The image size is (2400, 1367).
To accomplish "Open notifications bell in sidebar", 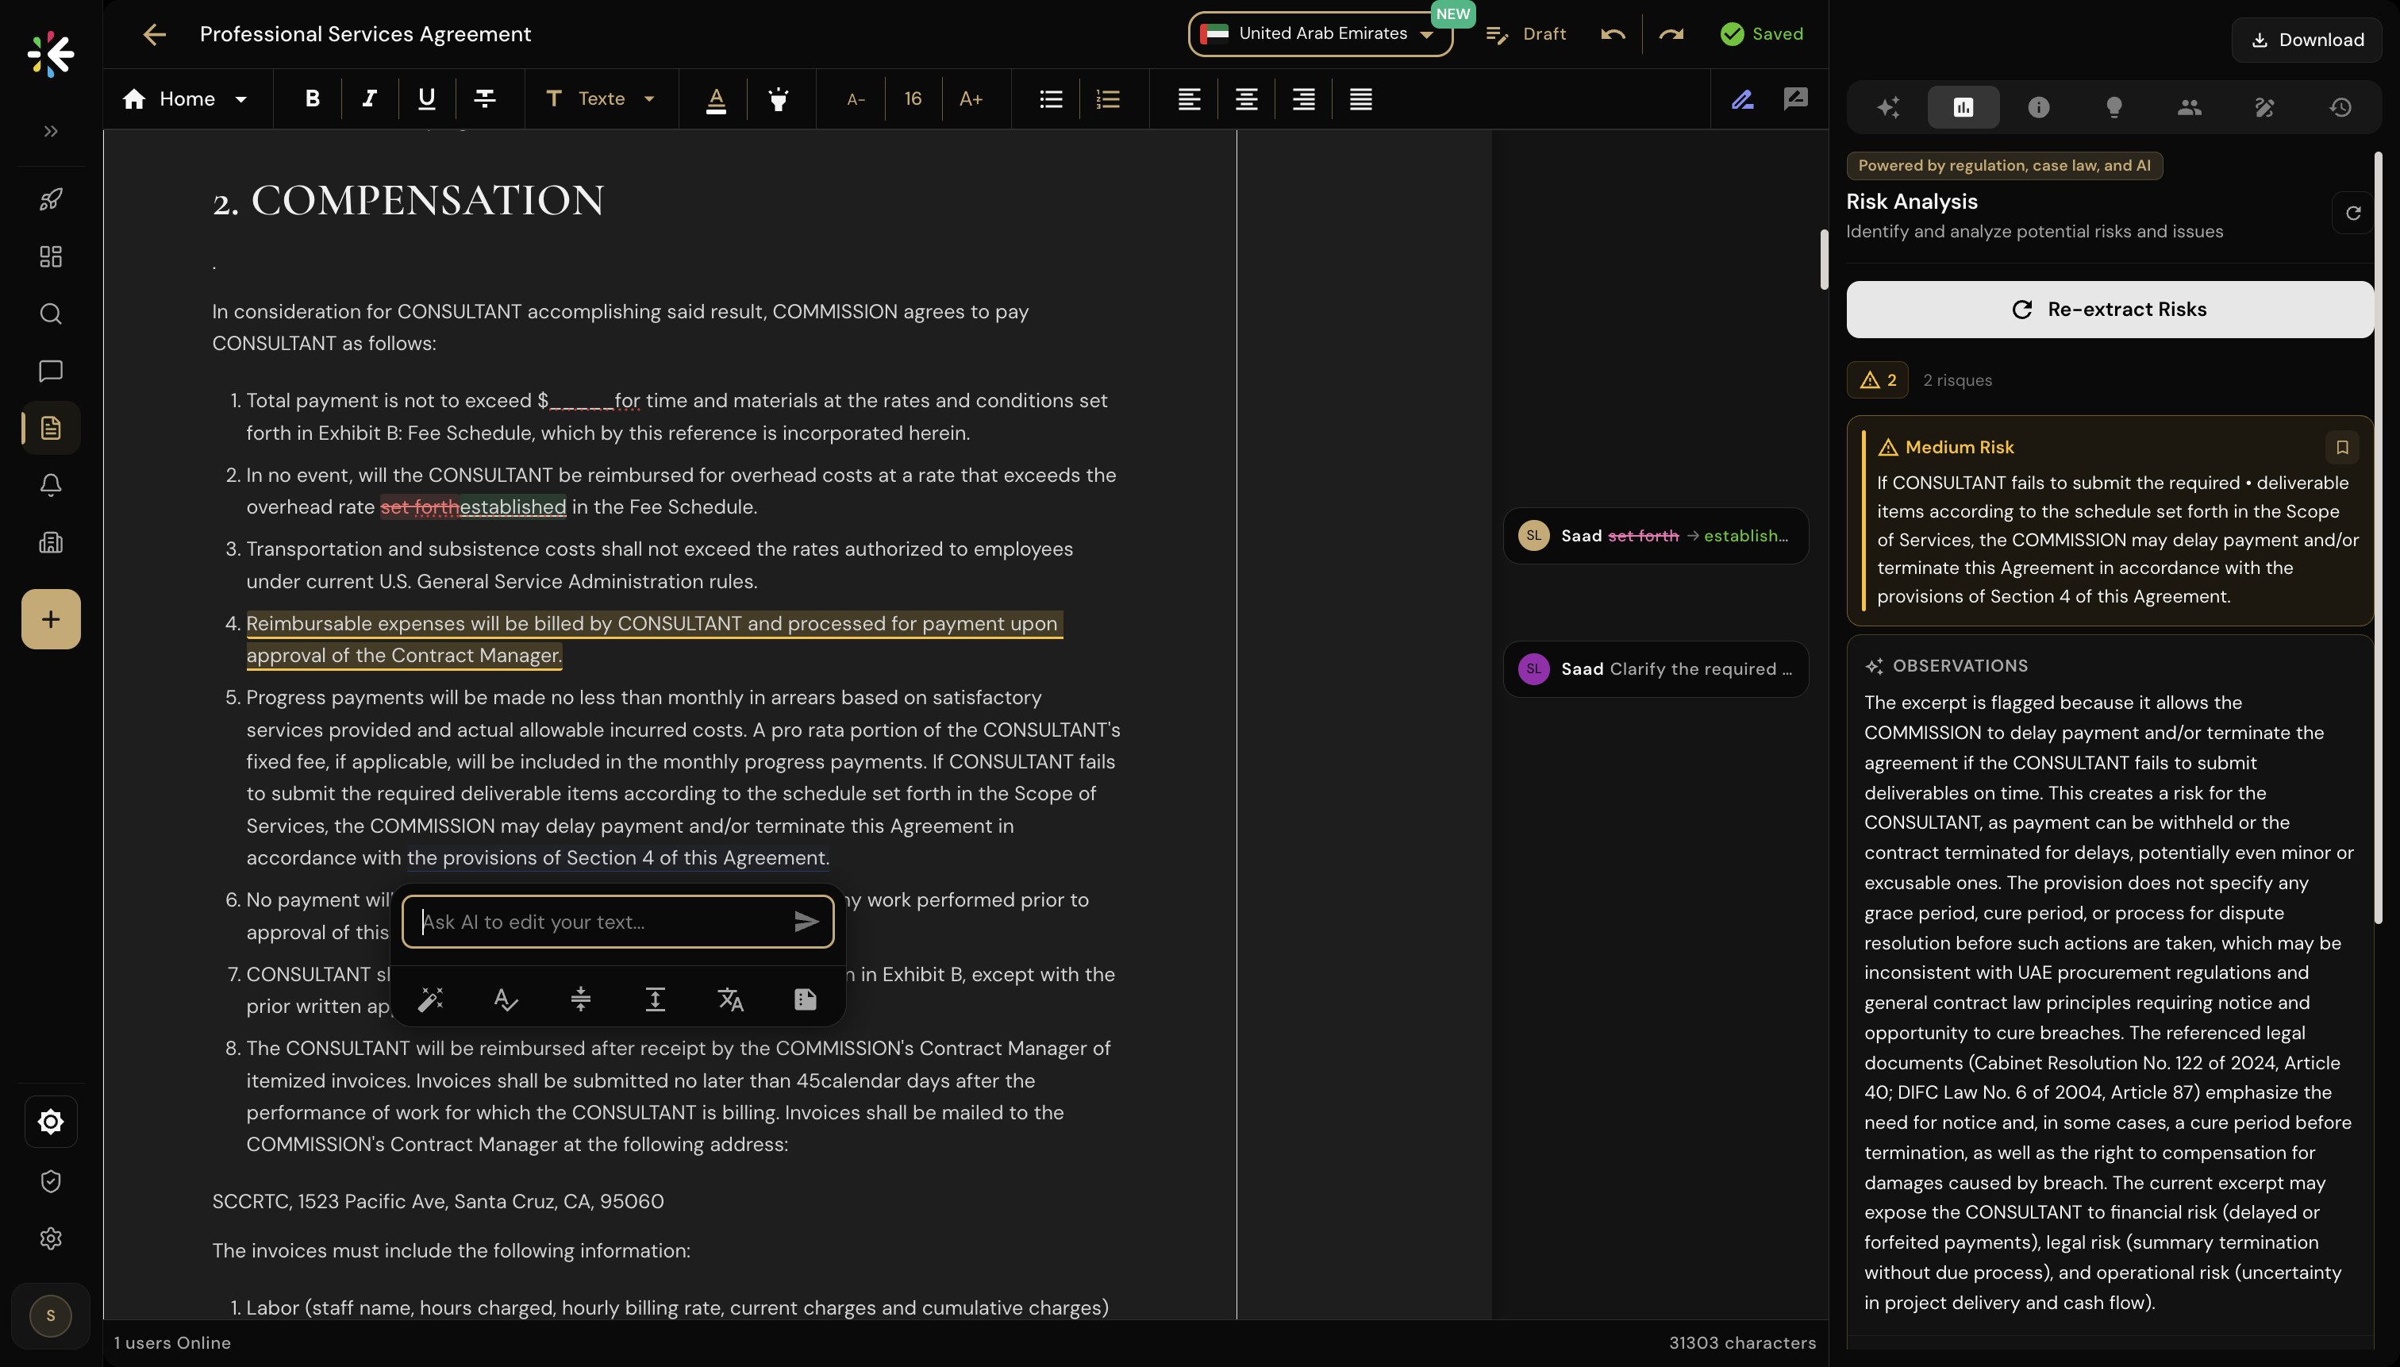I will tap(51, 485).
